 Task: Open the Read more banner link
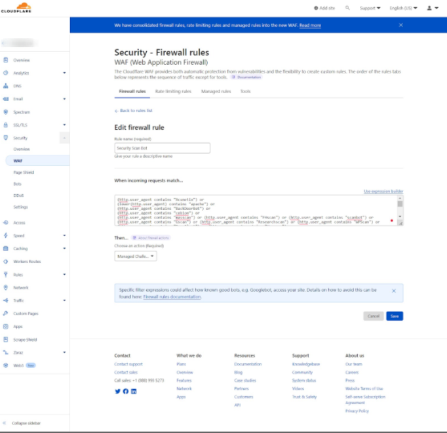click(310, 26)
